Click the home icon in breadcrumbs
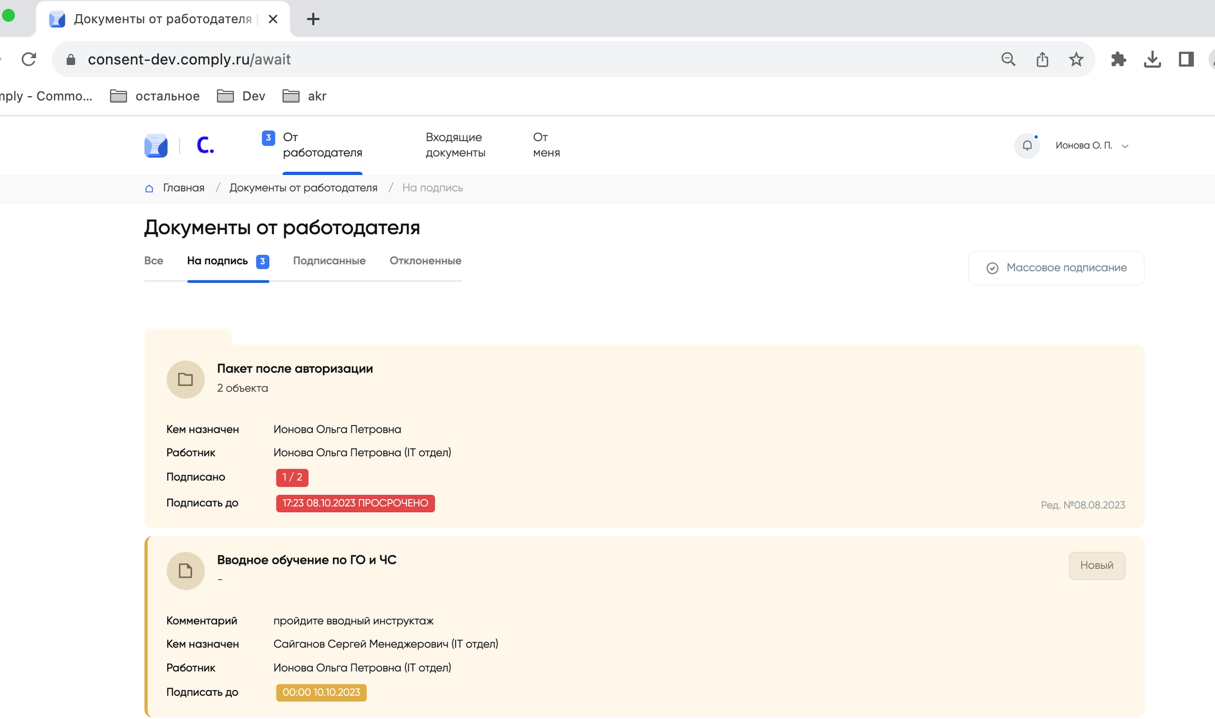 tap(149, 188)
